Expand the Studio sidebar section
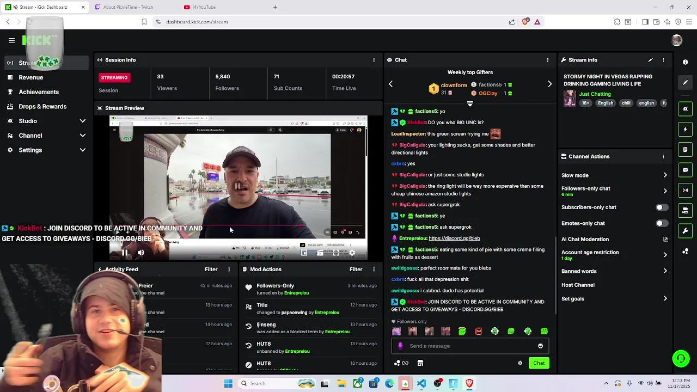Viewport: 697px width, 392px height. click(x=83, y=121)
